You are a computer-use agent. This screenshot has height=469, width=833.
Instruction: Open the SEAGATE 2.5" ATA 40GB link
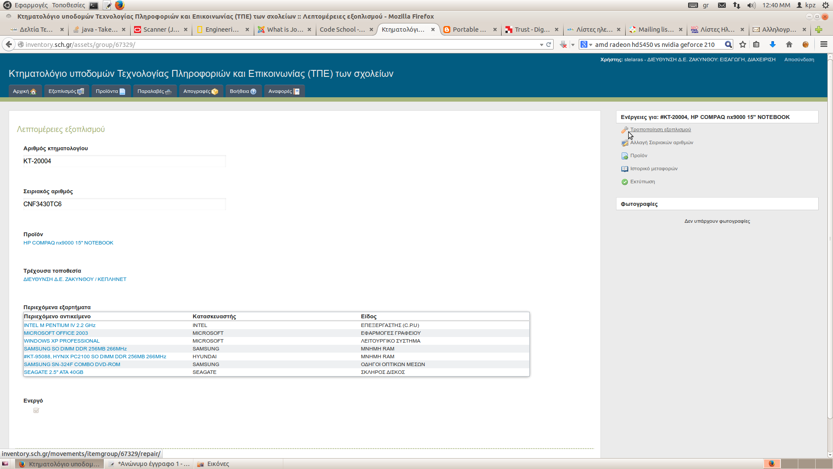[53, 372]
